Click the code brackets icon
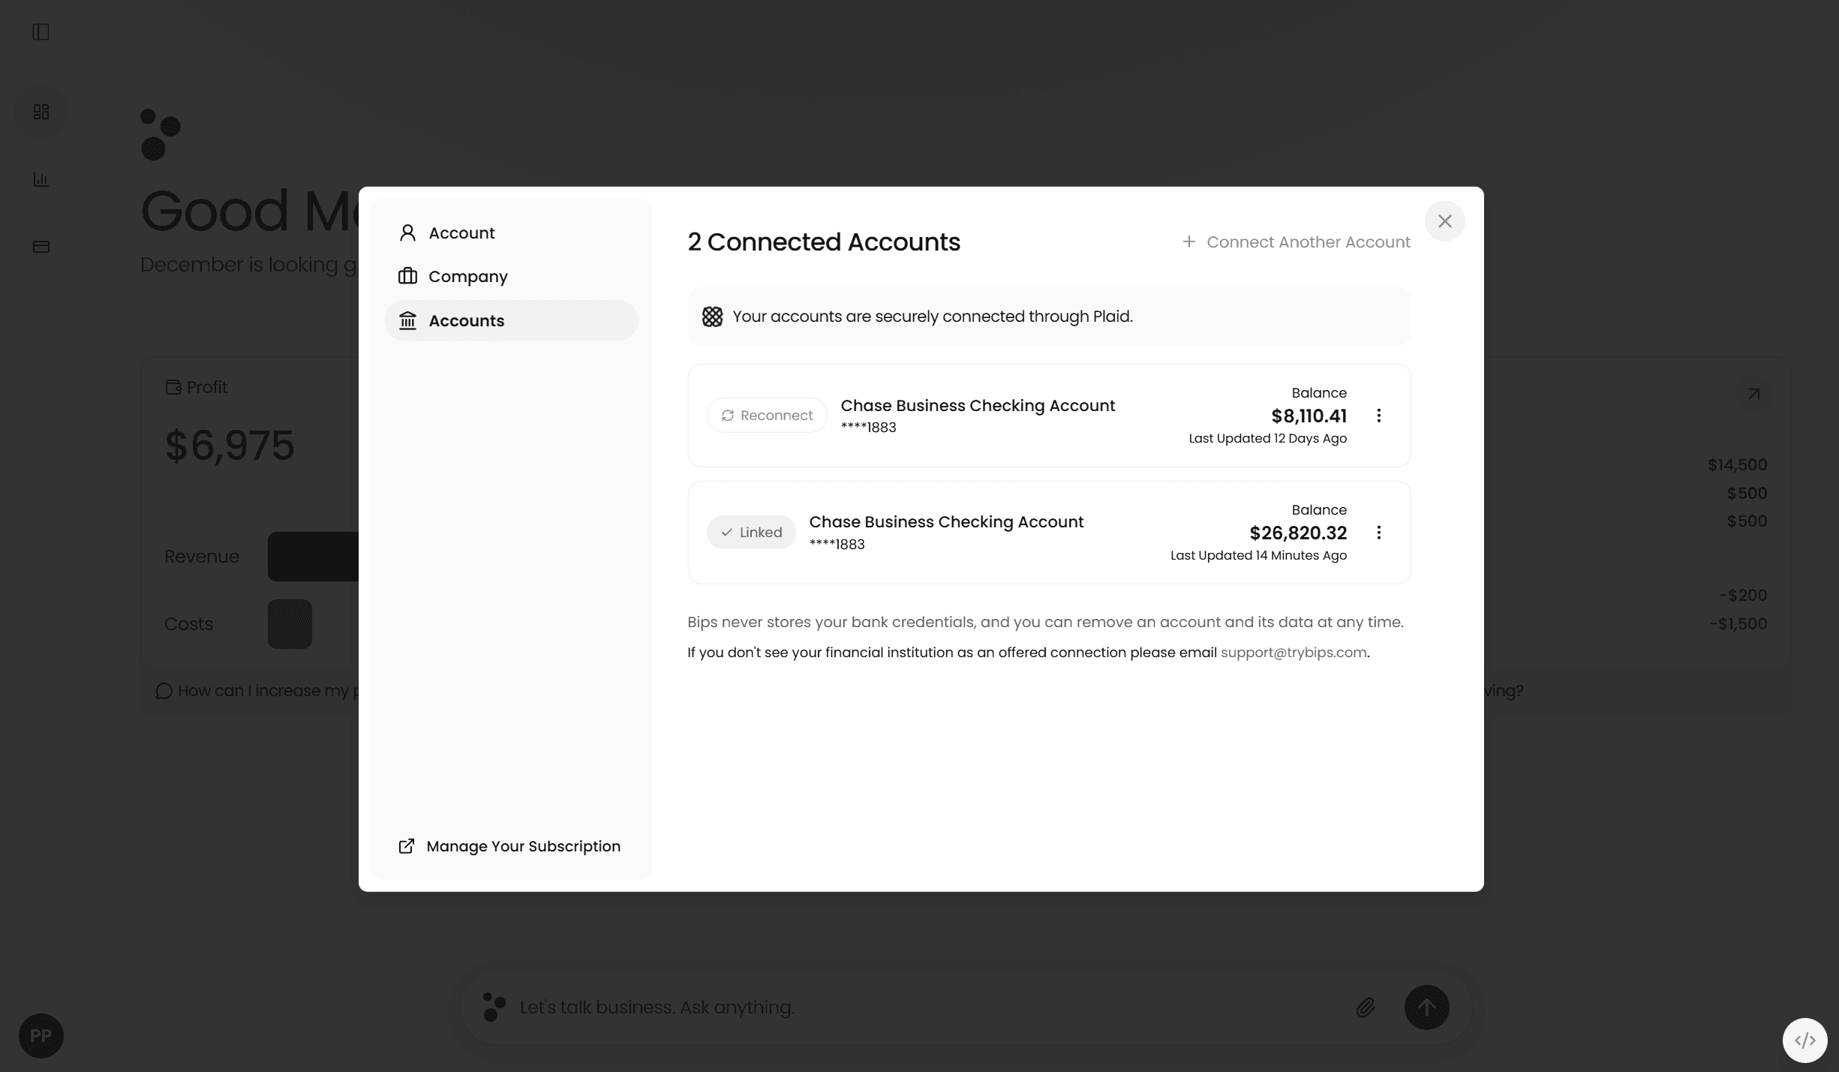 click(1804, 1040)
